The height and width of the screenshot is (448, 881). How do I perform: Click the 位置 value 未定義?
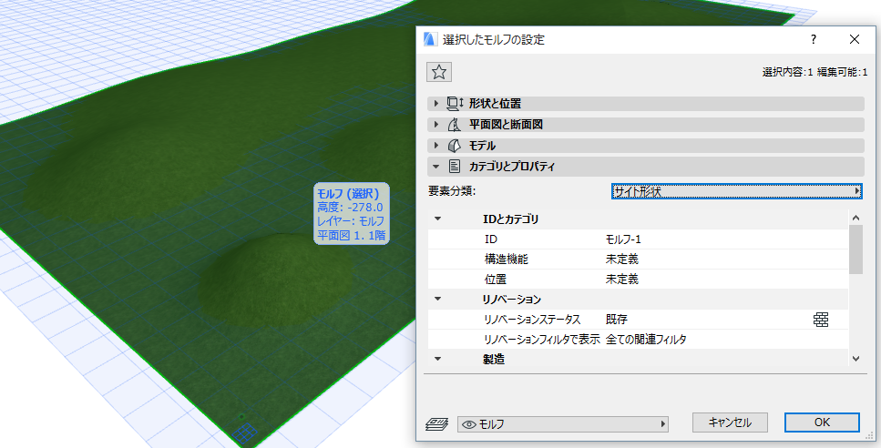click(622, 279)
